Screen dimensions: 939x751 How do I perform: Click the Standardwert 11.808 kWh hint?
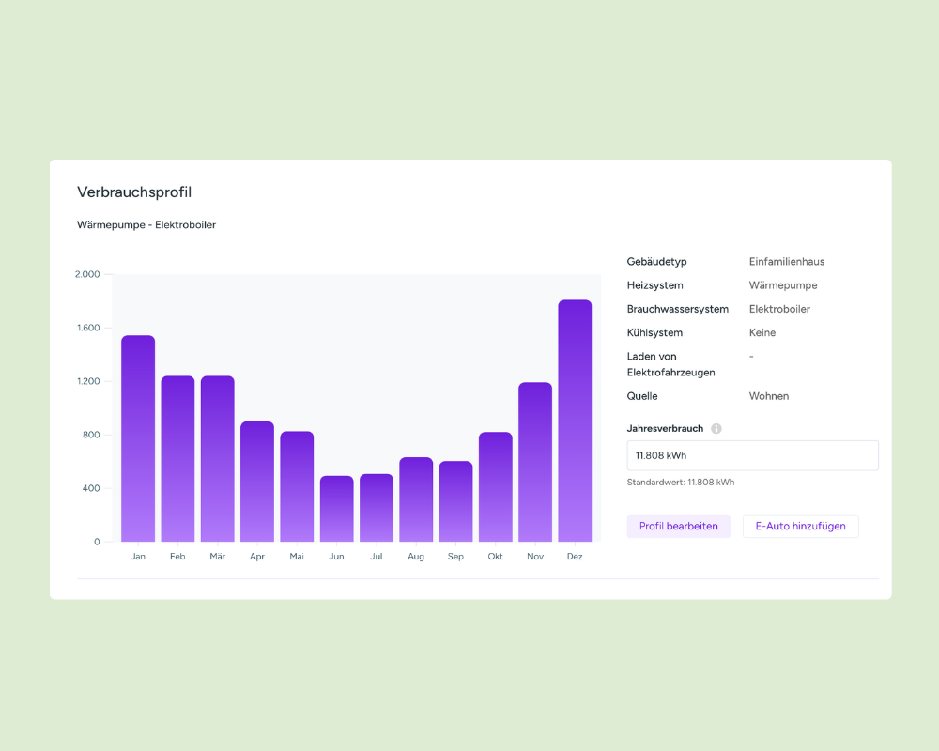pyautogui.click(x=681, y=483)
